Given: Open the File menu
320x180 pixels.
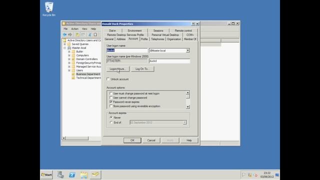Looking at the screenshot, I should click(x=65, y=29).
